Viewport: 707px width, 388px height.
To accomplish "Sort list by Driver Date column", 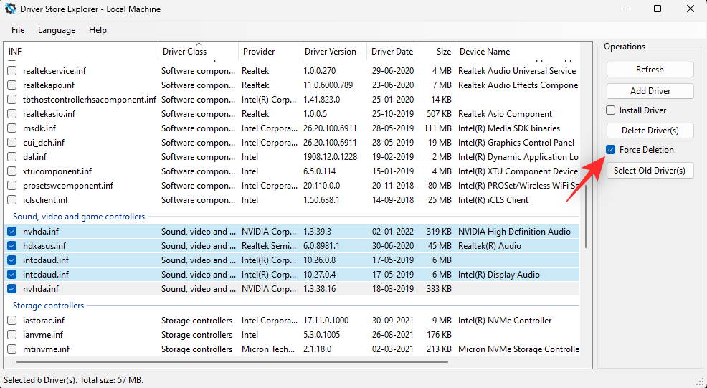I will (x=392, y=52).
